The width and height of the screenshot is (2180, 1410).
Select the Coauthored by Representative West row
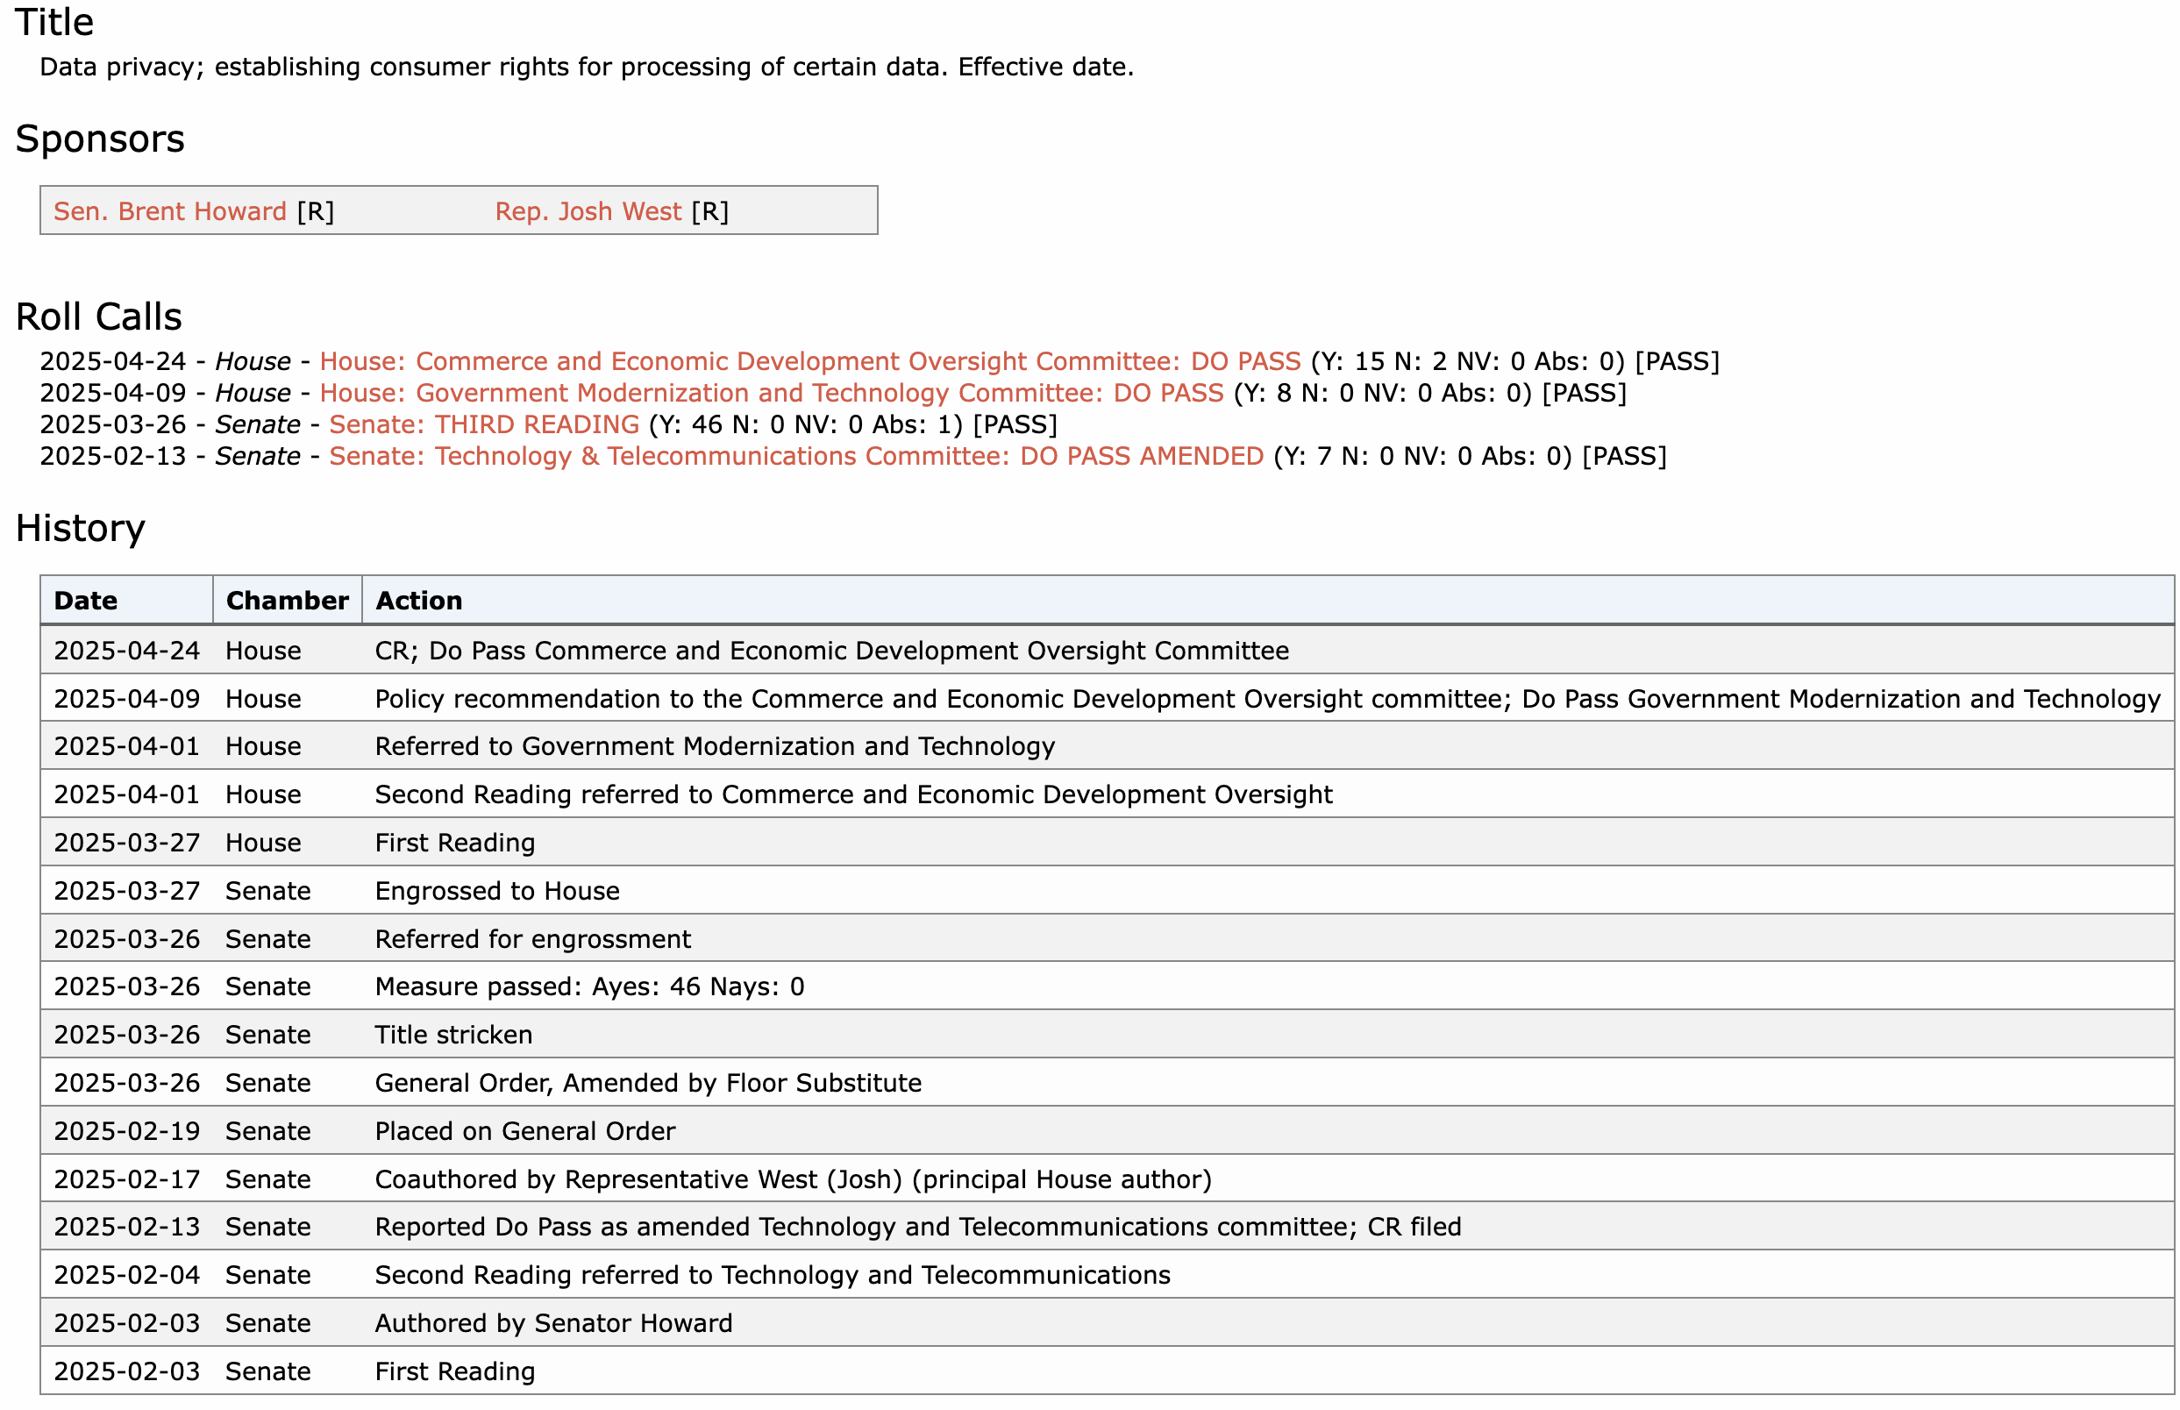tap(793, 1179)
